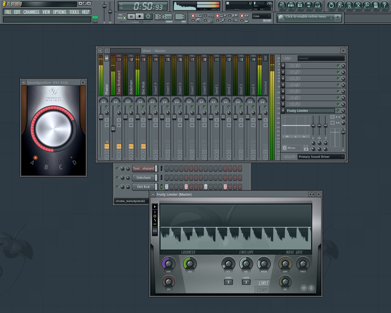Viewport: 391px width, 313px height.
Task: Click the save new version disk icon
Action: pyautogui.click(x=340, y=6)
